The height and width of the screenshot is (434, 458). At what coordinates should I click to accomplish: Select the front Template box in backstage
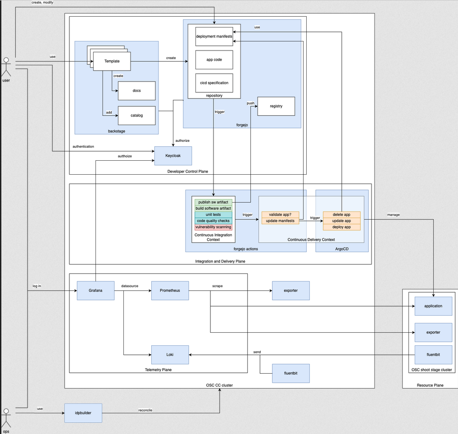tap(112, 61)
